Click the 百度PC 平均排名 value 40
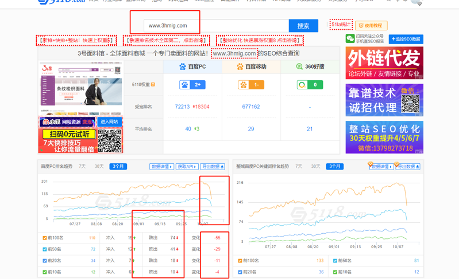 point(188,129)
